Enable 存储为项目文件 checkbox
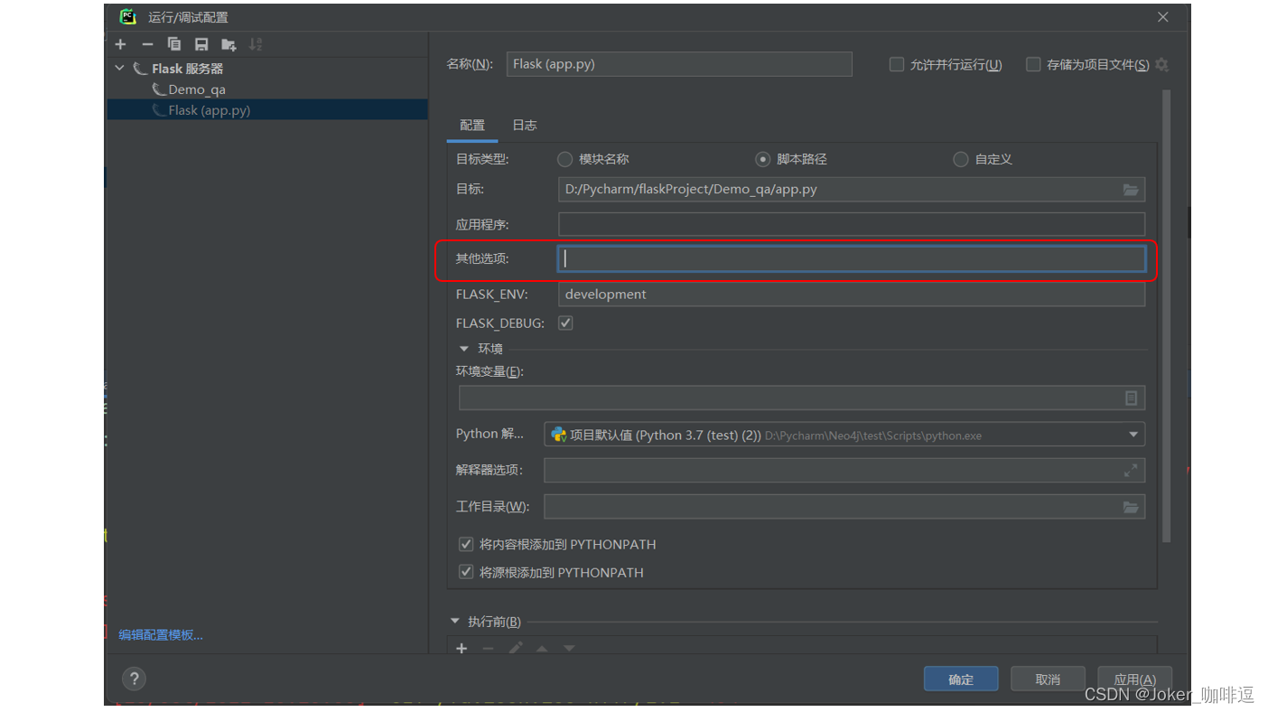 pyautogui.click(x=1033, y=64)
